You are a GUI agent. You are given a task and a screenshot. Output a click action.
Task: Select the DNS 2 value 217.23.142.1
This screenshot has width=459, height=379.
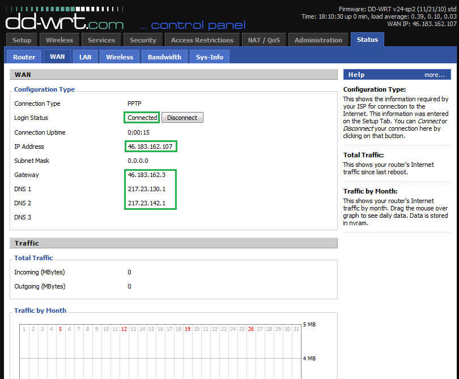(146, 203)
